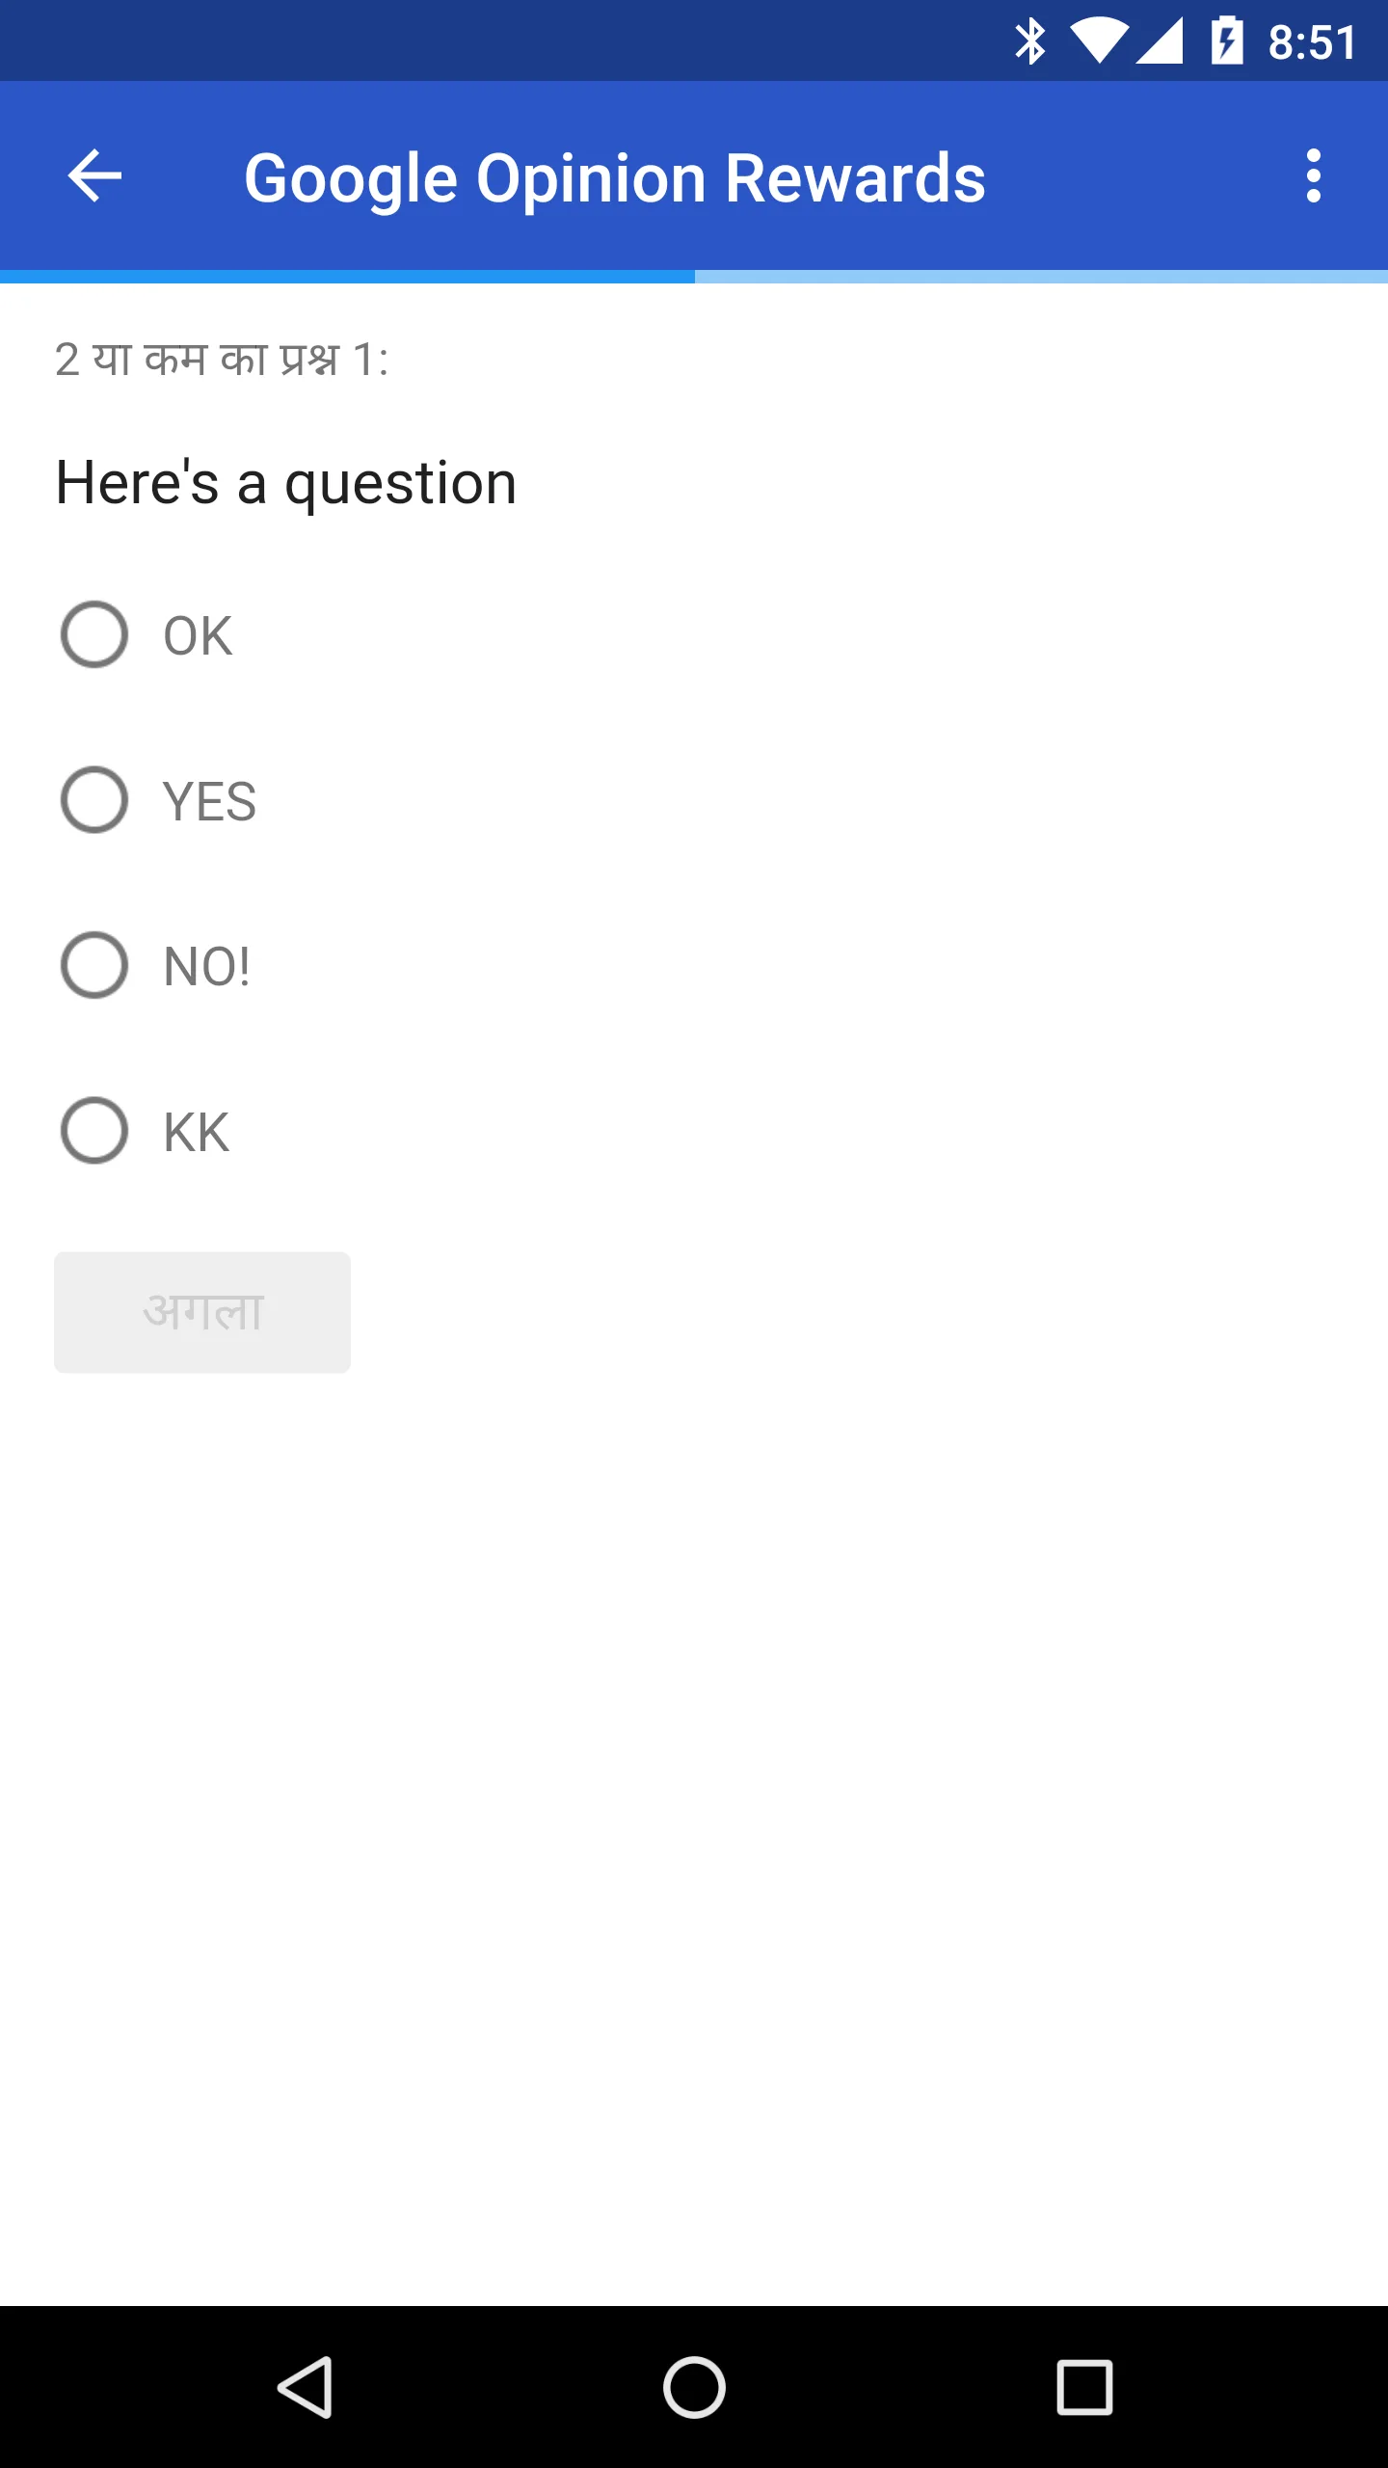Tap the Bluetooth status icon
1388x2468 pixels.
pyautogui.click(x=1029, y=41)
